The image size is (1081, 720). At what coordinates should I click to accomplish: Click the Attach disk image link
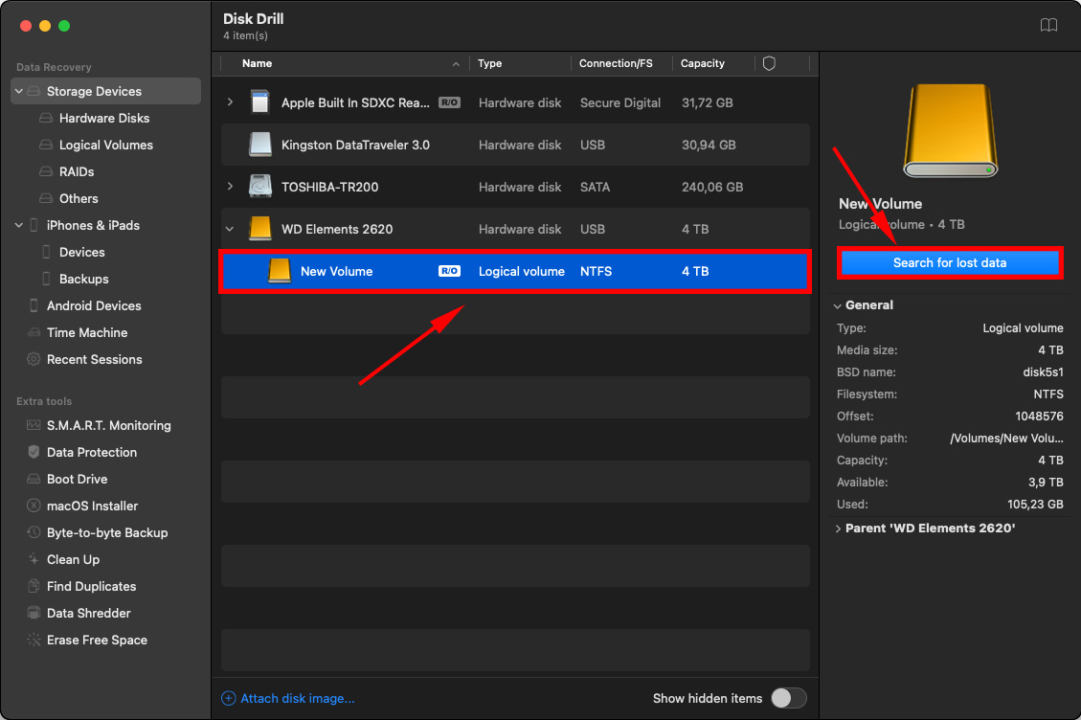[297, 698]
